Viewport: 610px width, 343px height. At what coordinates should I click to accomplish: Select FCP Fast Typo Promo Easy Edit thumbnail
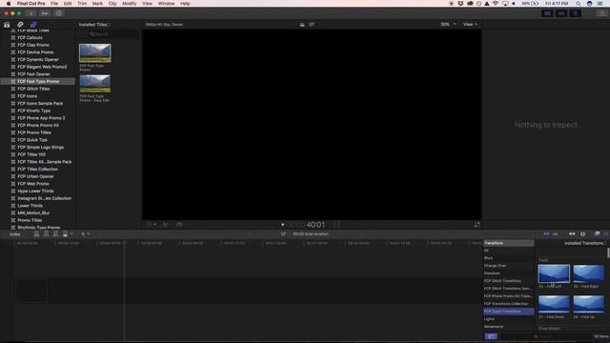pyautogui.click(x=95, y=83)
